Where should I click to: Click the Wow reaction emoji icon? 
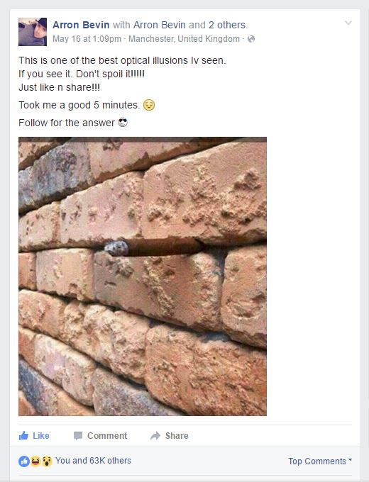click(47, 461)
